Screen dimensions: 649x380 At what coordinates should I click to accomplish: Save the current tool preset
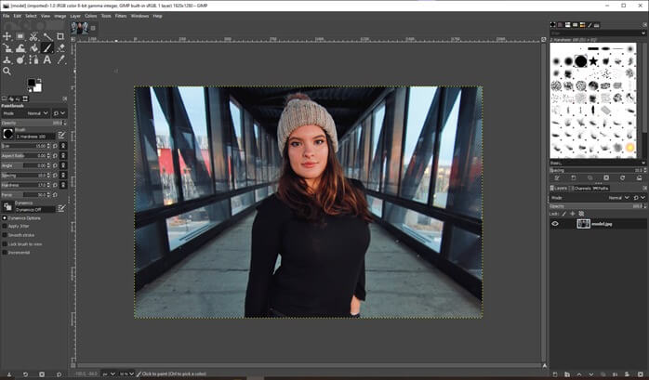click(x=8, y=374)
